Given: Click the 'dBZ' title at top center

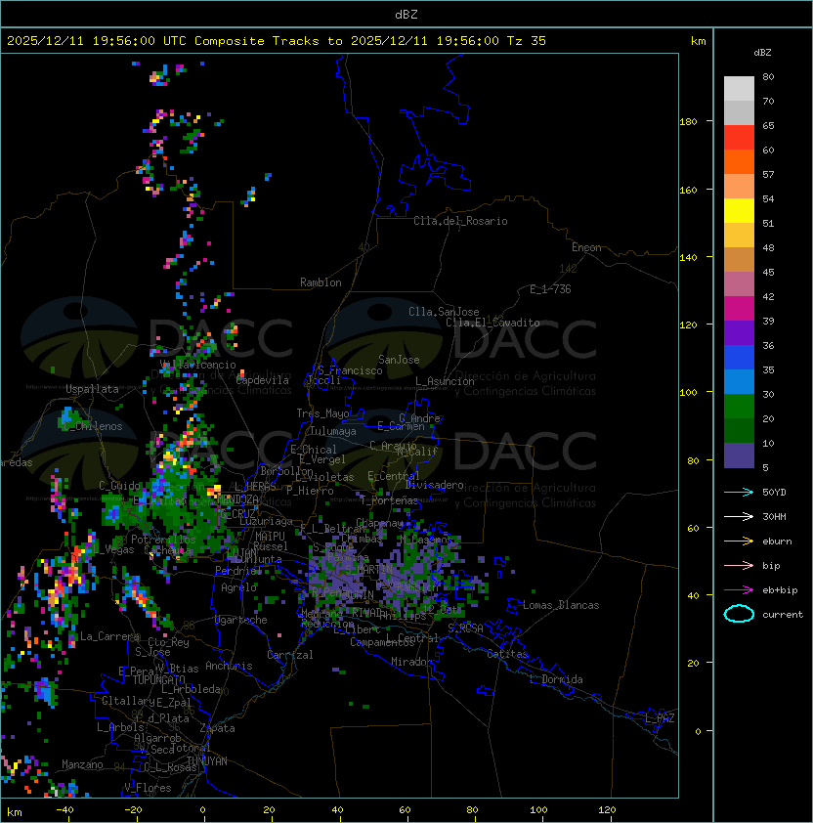Looking at the screenshot, I should tap(406, 14).
